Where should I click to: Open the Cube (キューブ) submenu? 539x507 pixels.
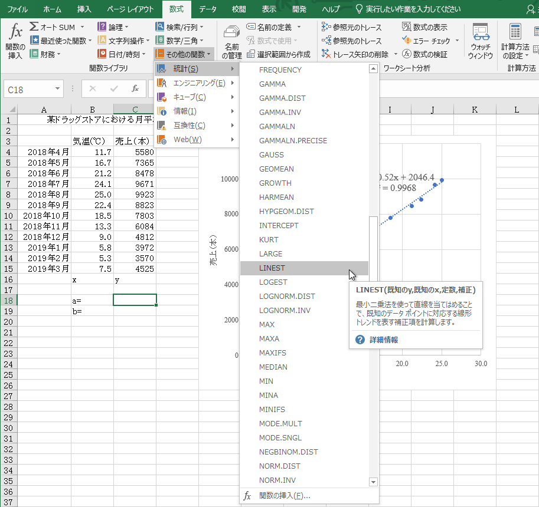pos(196,97)
